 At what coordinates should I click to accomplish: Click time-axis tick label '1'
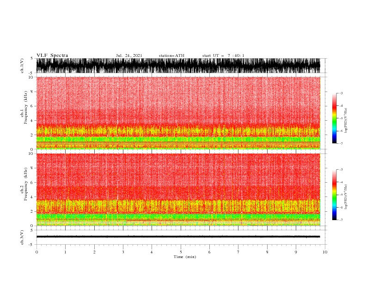click(65, 252)
